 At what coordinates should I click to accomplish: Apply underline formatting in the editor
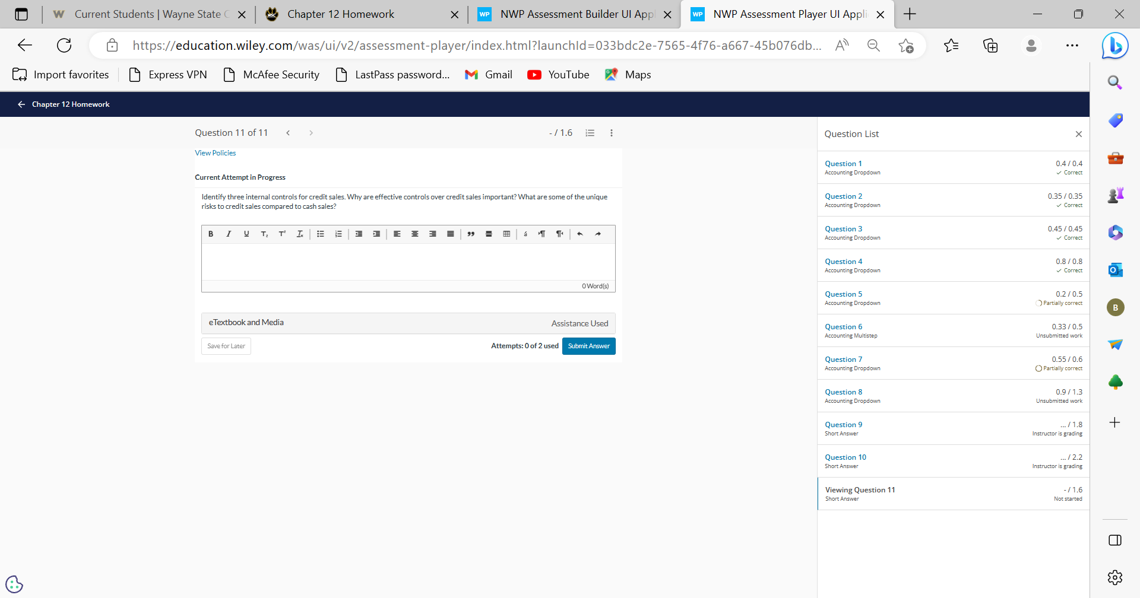(246, 234)
